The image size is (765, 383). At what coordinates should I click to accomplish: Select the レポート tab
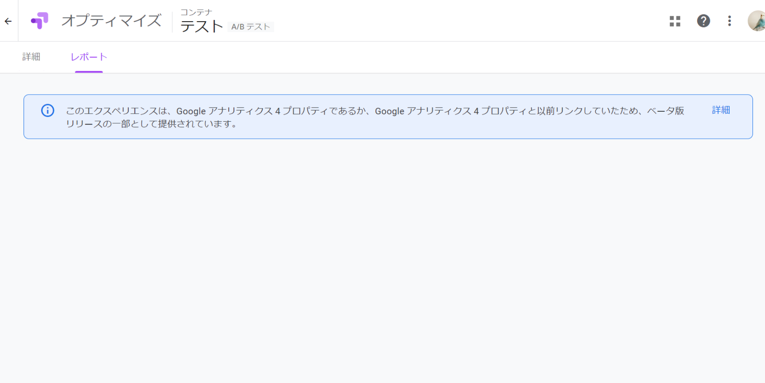pos(89,57)
